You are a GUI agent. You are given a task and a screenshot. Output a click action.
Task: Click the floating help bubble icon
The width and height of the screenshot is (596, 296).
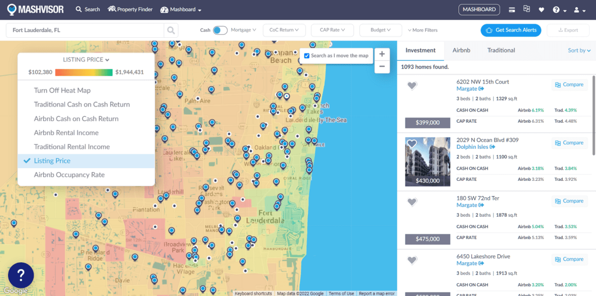20,276
